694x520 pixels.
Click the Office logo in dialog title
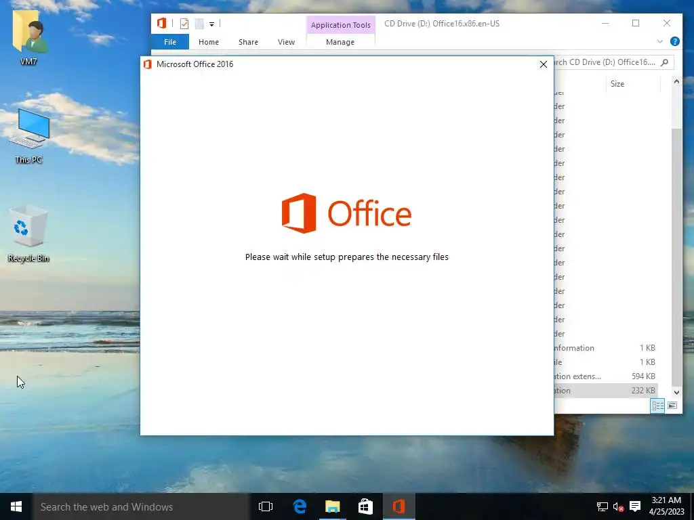coord(148,64)
